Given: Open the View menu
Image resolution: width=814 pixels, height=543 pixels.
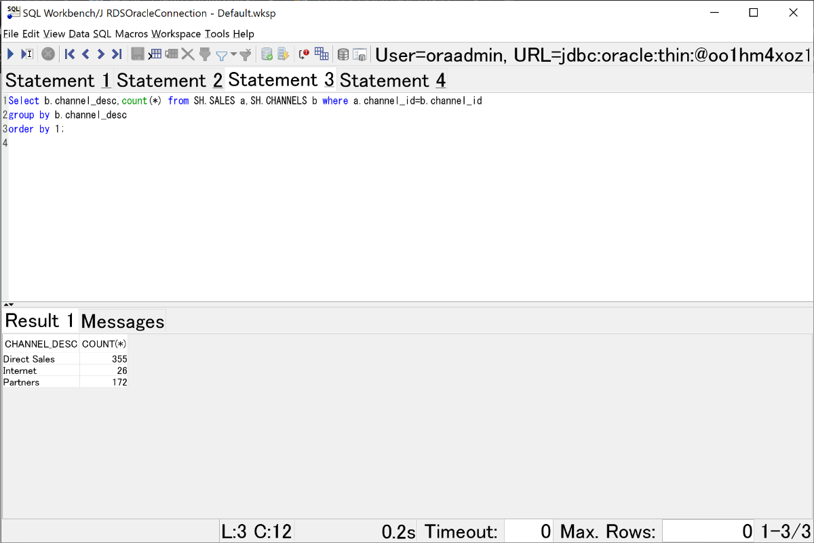Looking at the screenshot, I should [54, 34].
